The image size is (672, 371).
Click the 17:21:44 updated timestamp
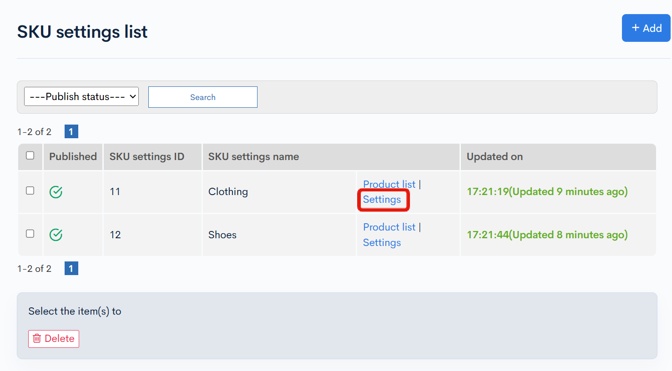pos(547,235)
